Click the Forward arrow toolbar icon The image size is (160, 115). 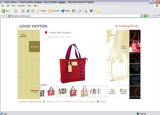[15, 11]
